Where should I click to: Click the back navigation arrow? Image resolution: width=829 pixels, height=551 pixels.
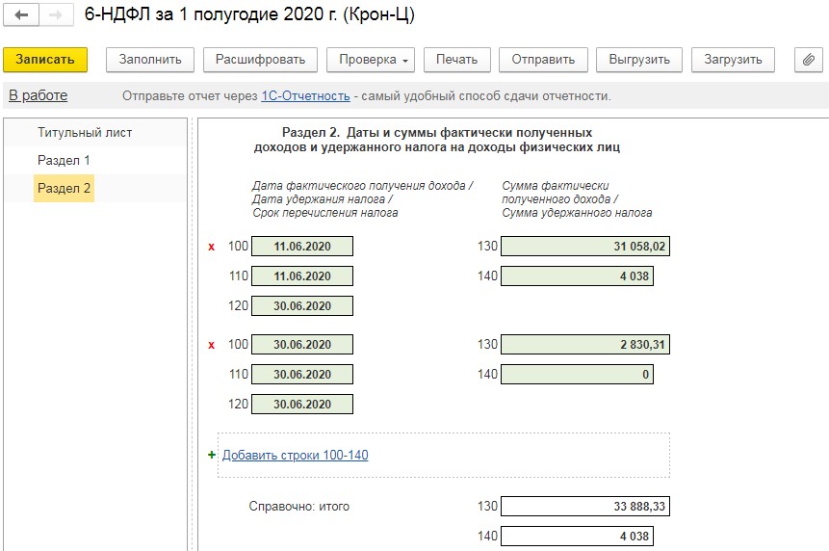[x=21, y=16]
